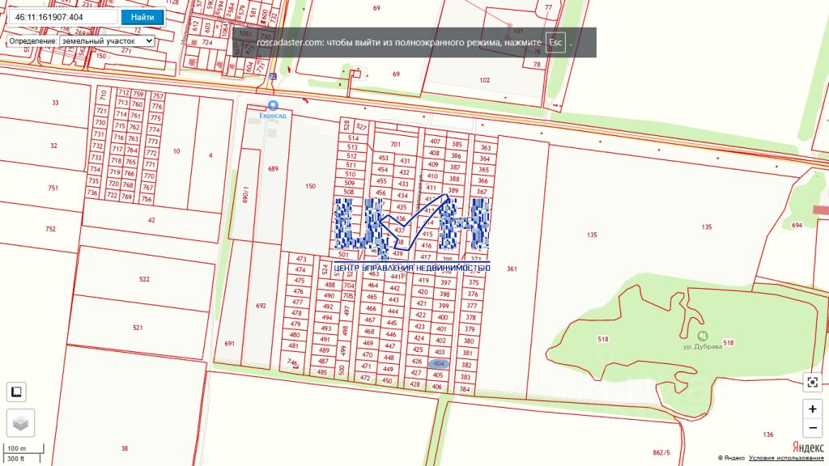Screen dimensions: 829x466
Task: Click parcel labeled 485
Action: coord(322,372)
